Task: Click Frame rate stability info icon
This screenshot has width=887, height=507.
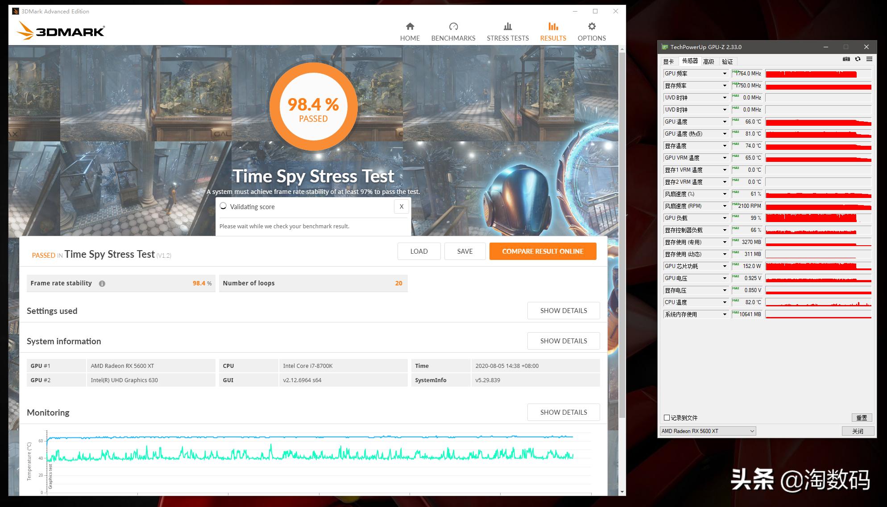Action: (102, 284)
